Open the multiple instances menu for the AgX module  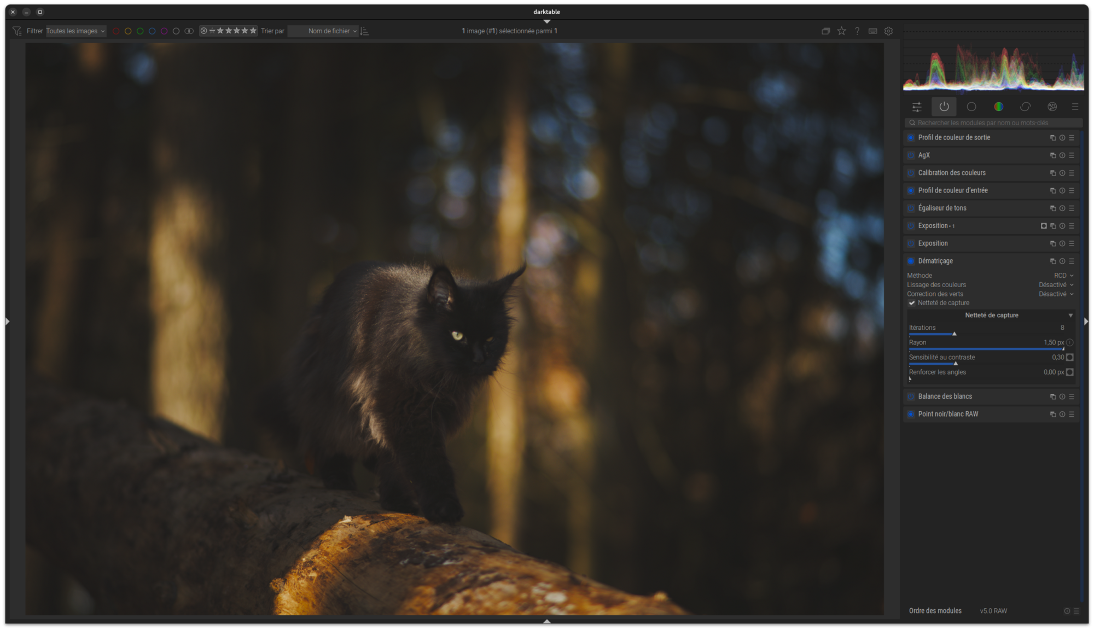(x=1052, y=155)
